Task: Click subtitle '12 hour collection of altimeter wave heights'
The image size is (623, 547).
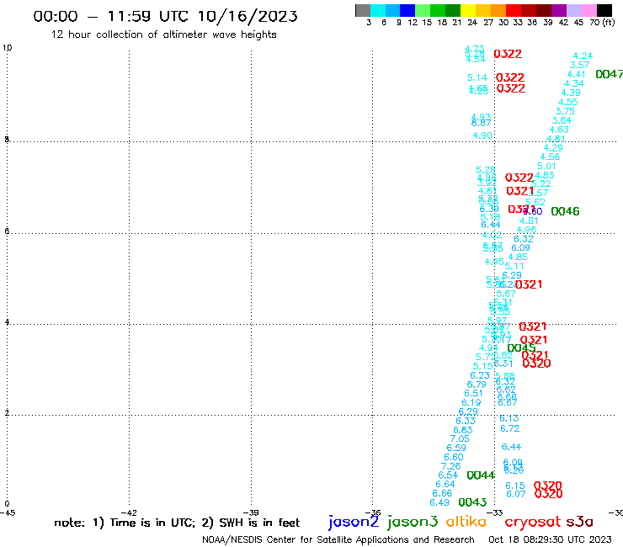Action: tap(163, 35)
